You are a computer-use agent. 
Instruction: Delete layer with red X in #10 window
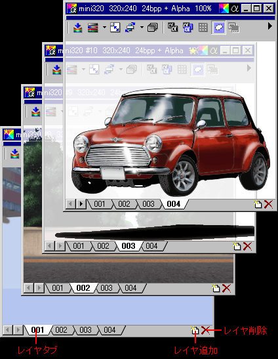coord(247,246)
